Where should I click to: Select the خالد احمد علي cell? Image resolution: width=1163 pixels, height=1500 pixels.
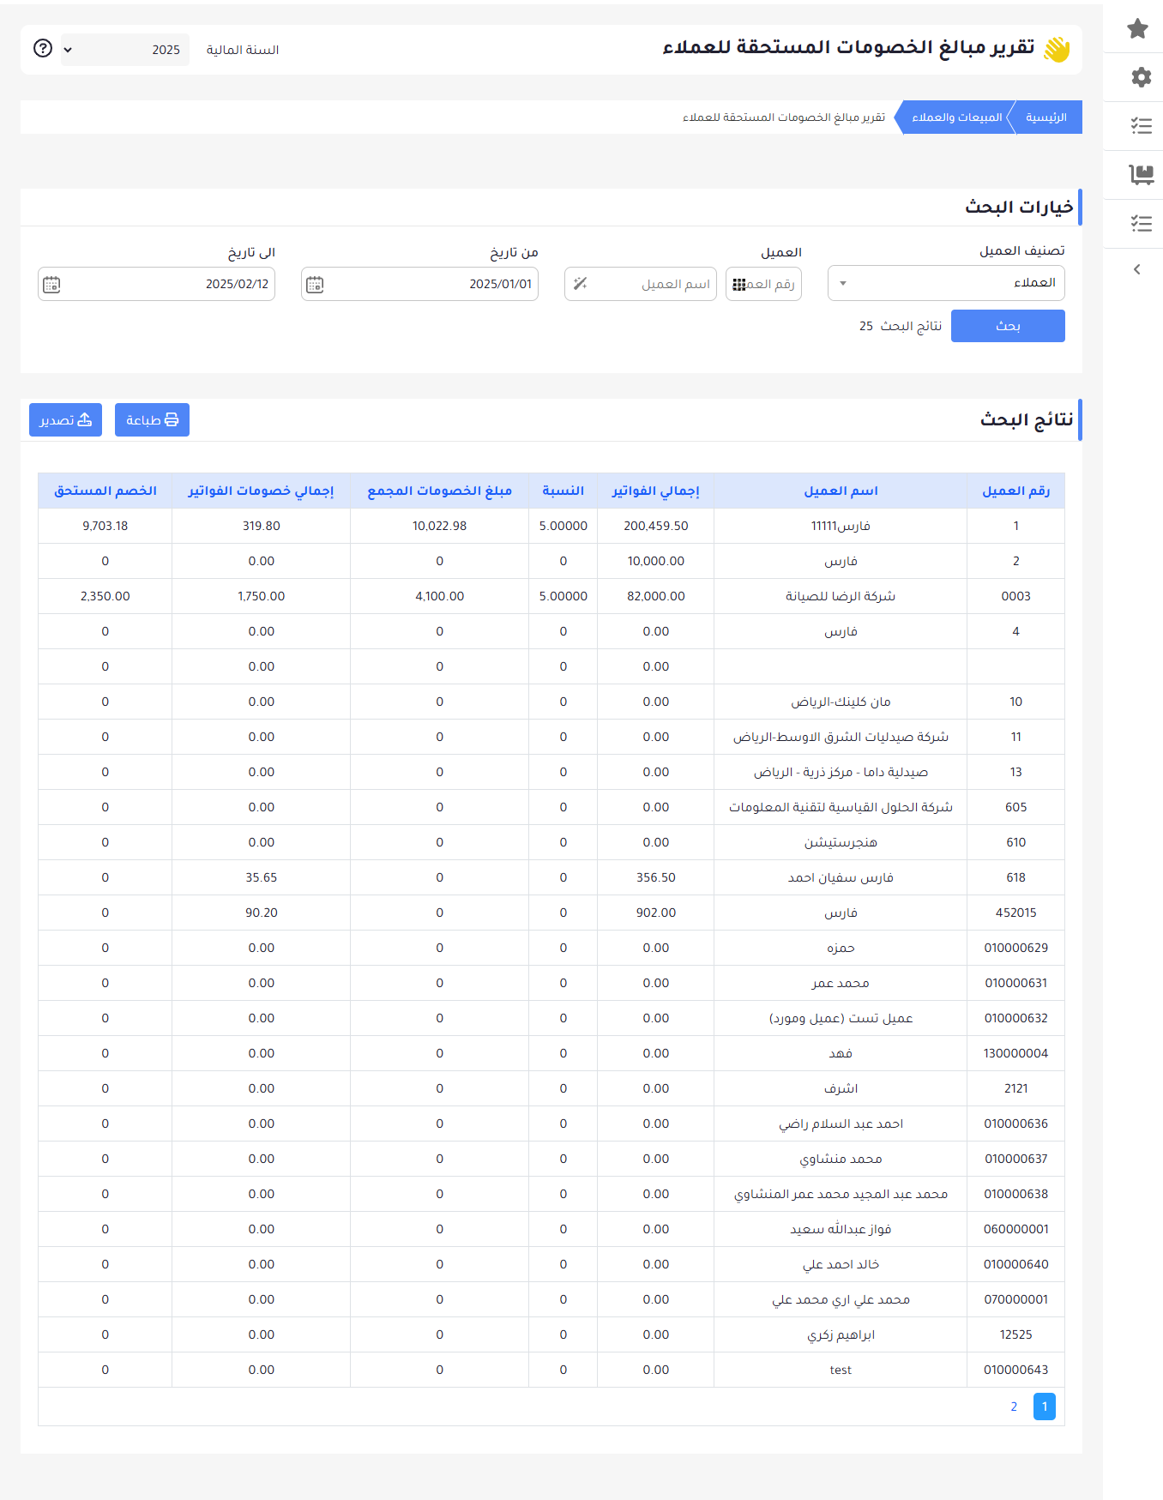coord(841,1264)
